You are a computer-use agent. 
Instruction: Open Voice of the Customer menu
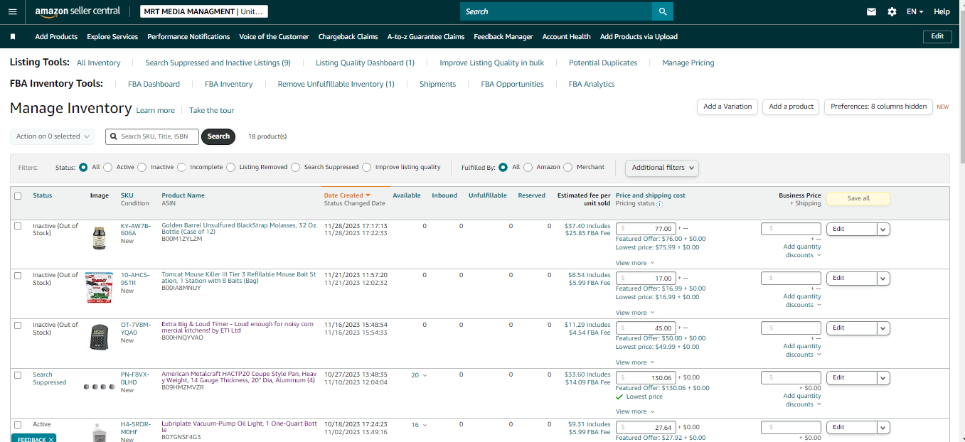coord(274,36)
